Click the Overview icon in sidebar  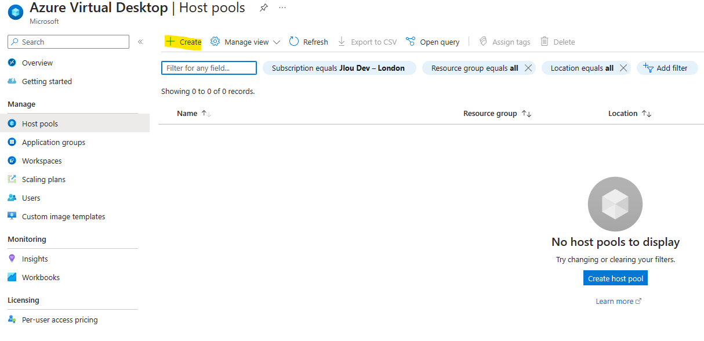(12, 63)
